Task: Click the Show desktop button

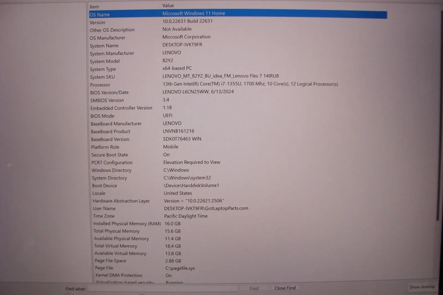Action: (422, 287)
